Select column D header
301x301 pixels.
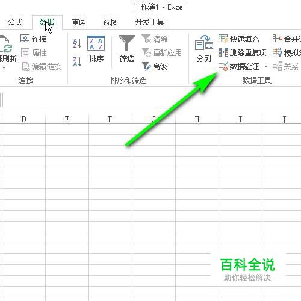24,119
